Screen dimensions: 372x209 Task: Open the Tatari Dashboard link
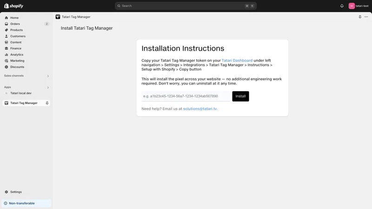click(x=237, y=60)
